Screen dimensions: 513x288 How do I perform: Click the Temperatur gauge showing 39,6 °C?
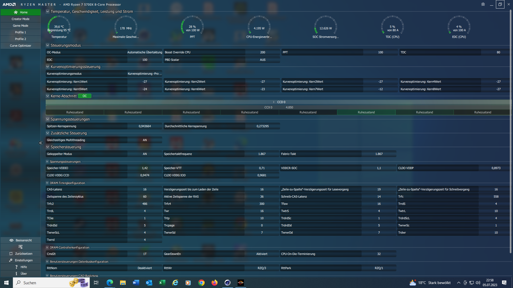pos(59,27)
